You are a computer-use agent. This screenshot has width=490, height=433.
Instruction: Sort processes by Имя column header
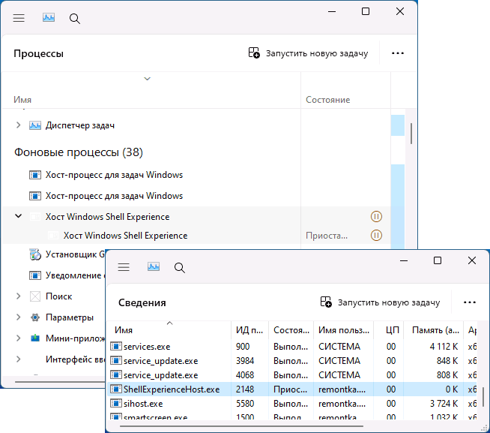tap(22, 100)
